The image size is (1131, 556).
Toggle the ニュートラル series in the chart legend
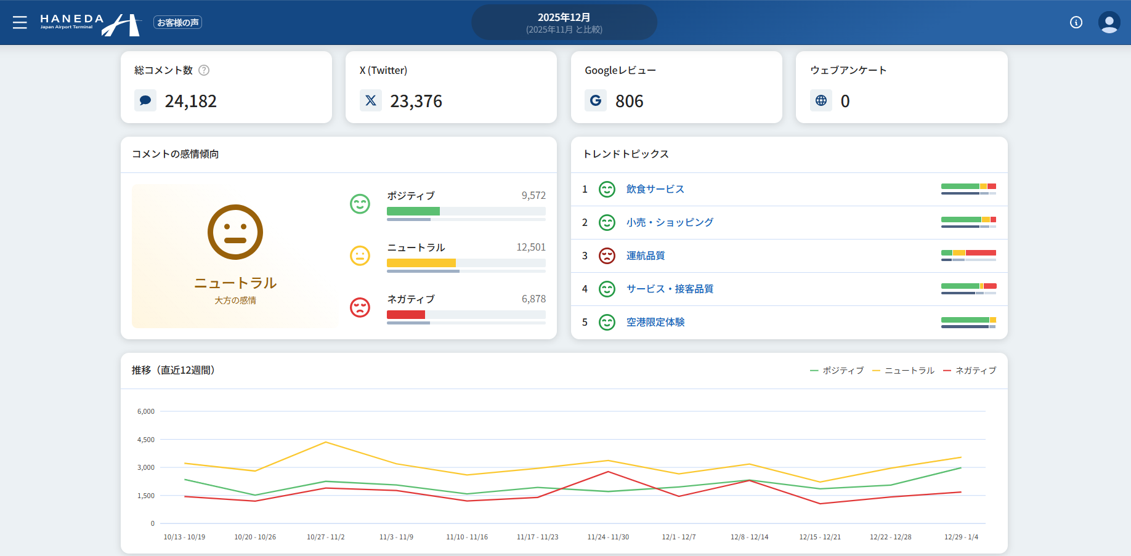[908, 370]
